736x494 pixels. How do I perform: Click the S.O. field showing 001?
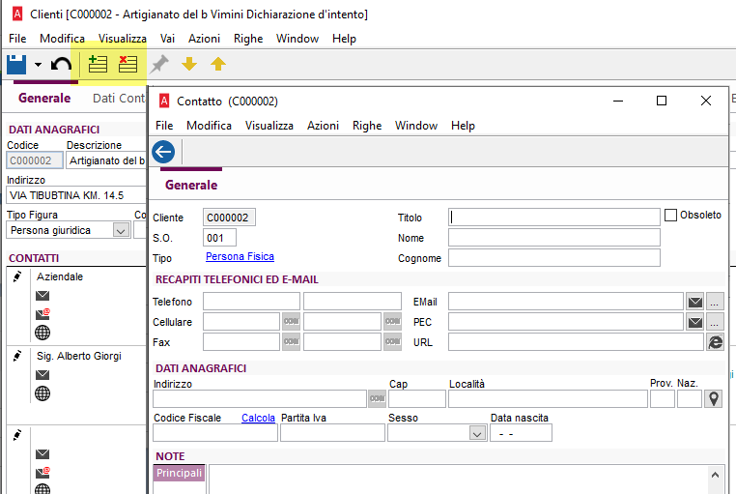(219, 238)
